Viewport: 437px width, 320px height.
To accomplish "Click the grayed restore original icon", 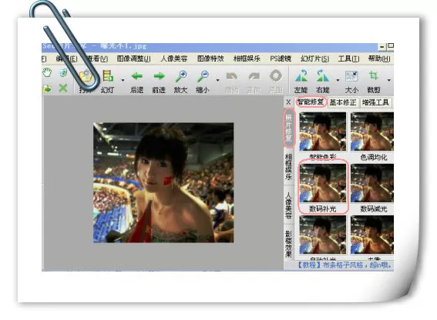I will (276, 76).
